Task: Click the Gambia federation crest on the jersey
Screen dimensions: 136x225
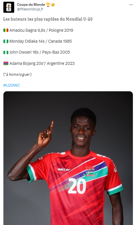Action: [x=90, y=171]
